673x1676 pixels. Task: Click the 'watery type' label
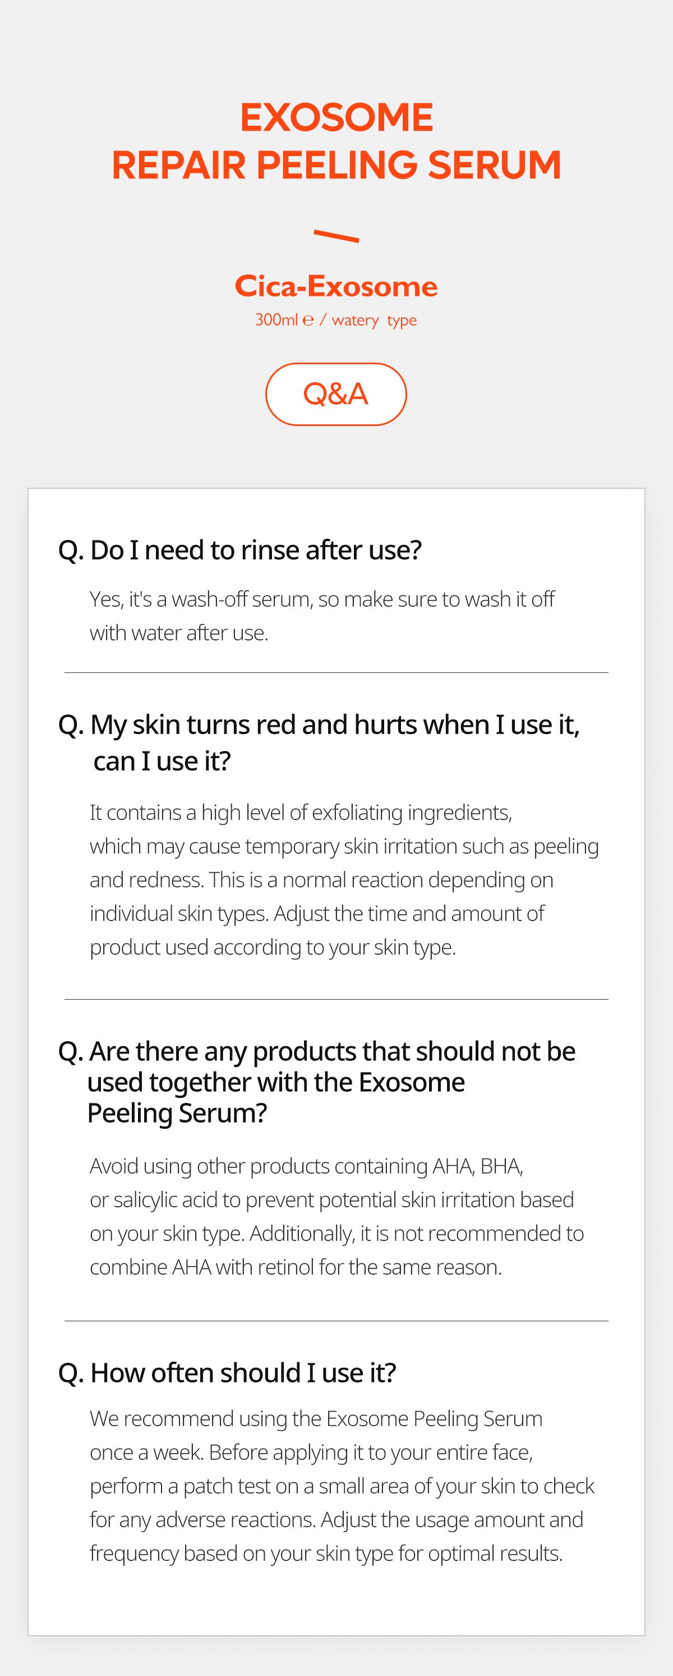[374, 320]
